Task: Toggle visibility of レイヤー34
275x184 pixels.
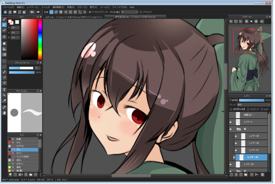Action: tap(234, 158)
